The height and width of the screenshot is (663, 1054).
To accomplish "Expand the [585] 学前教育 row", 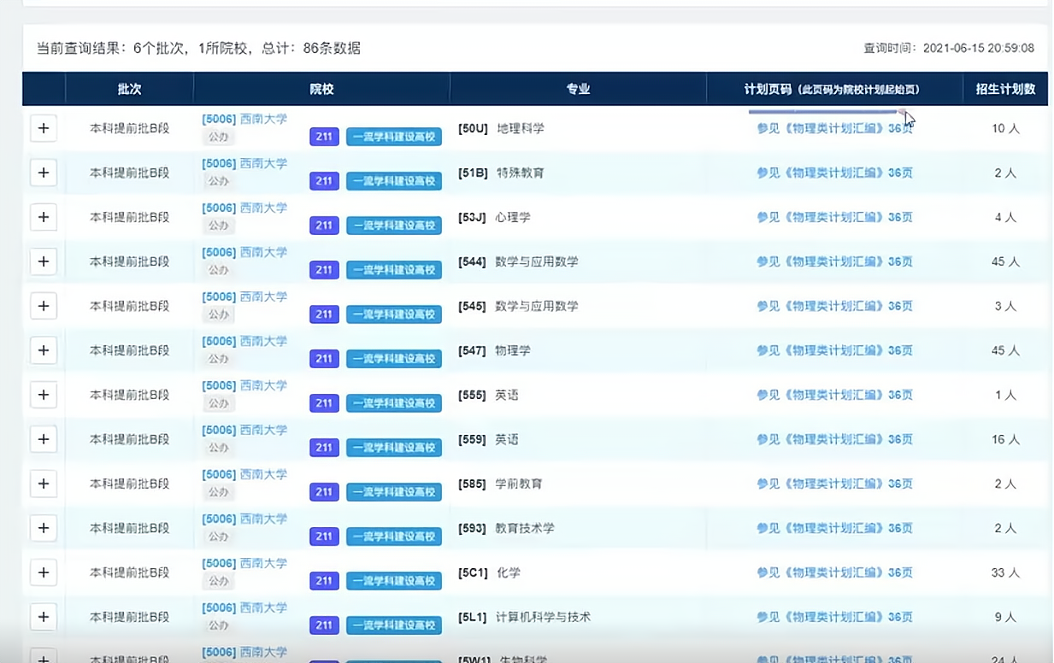I will [x=44, y=484].
